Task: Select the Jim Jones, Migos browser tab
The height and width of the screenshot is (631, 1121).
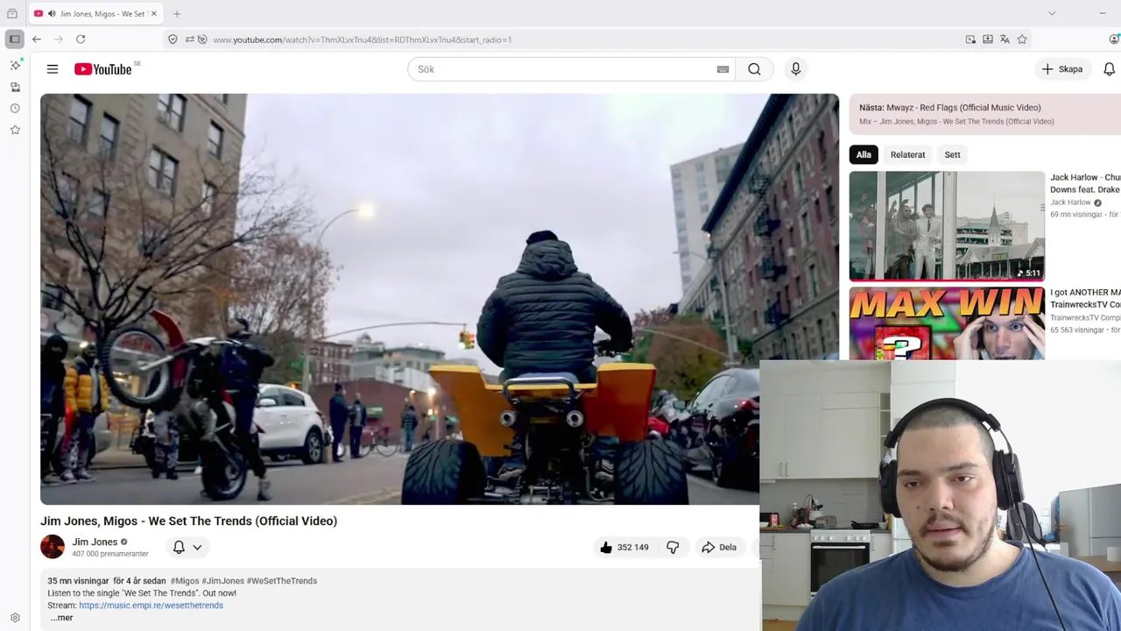Action: coord(96,14)
